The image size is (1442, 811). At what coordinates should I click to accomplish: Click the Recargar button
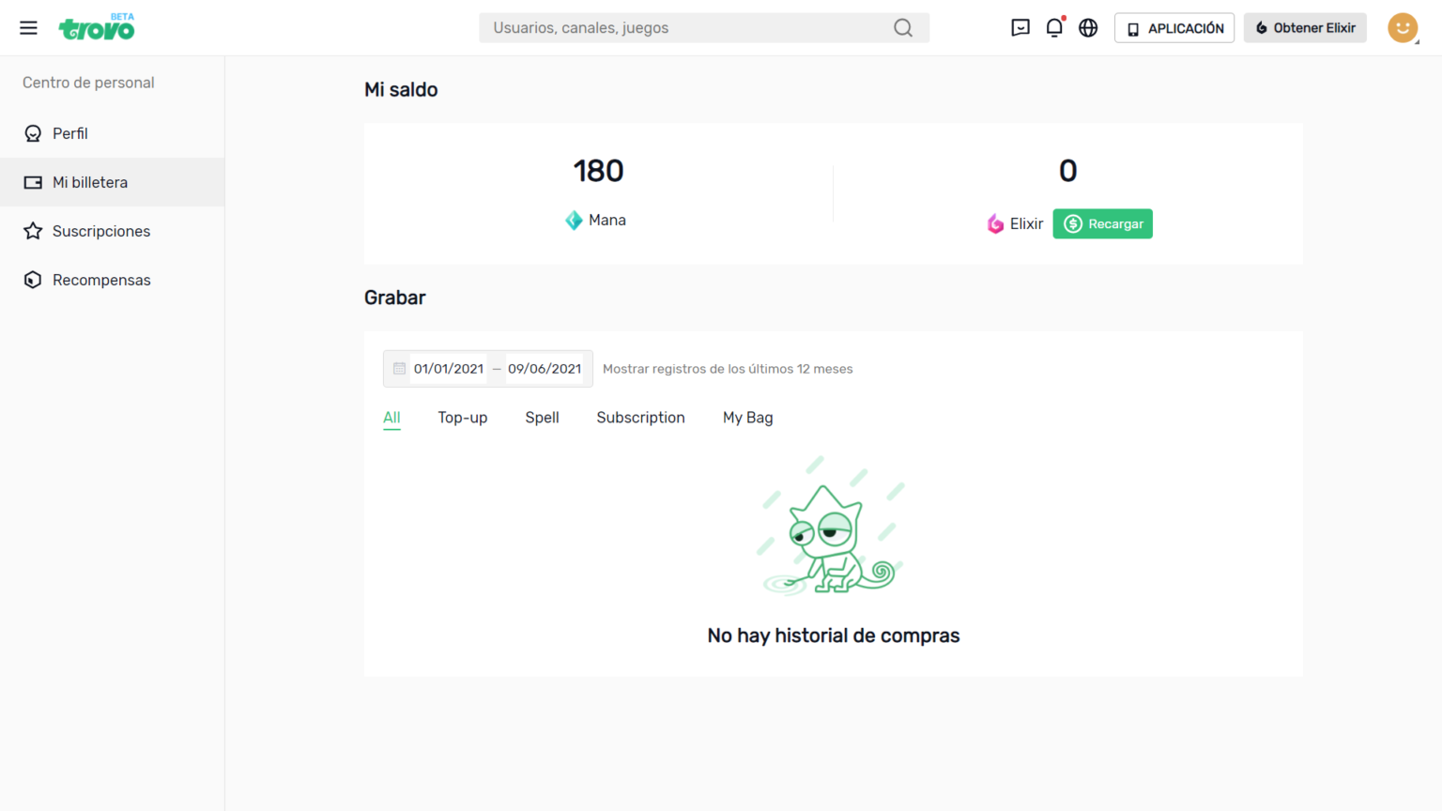coord(1102,223)
